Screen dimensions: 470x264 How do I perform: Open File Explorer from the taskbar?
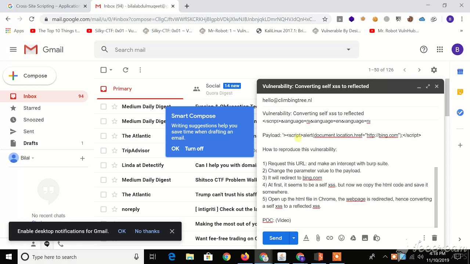(190, 257)
